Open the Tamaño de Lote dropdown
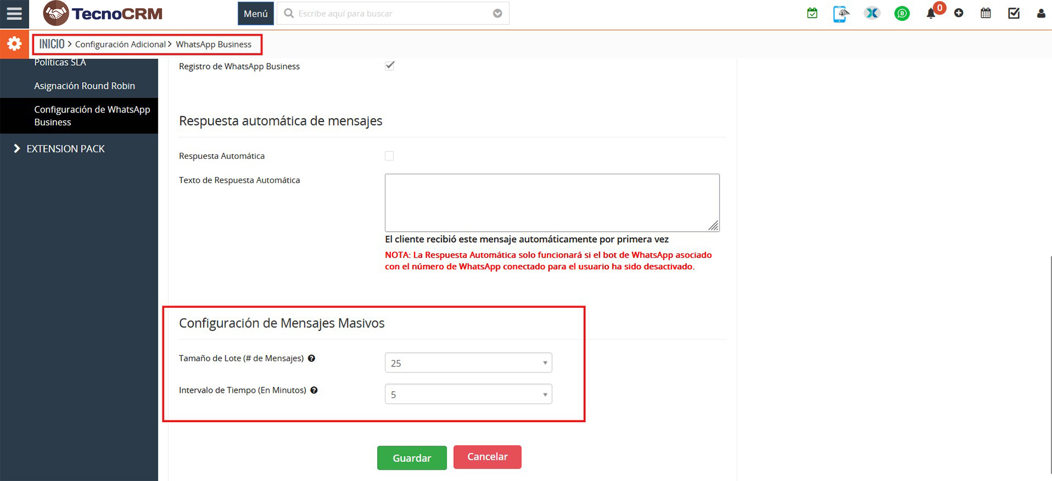1052x481 pixels. click(x=468, y=363)
